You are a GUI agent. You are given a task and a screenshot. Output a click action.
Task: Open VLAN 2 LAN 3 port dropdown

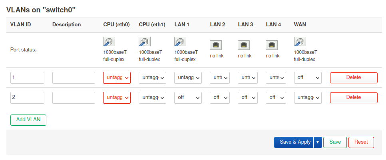tap(248, 98)
